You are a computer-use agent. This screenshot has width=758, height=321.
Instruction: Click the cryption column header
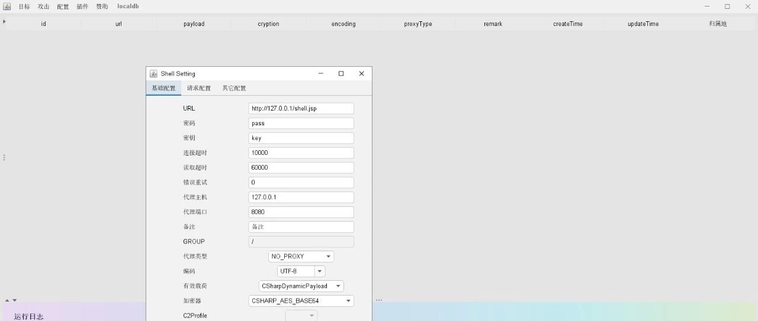pos(268,24)
